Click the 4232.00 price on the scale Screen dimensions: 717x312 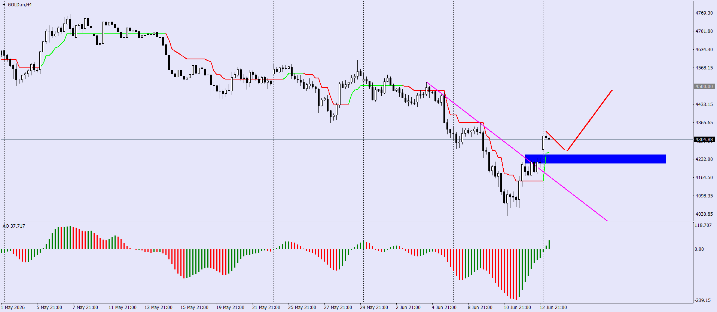pyautogui.click(x=704, y=159)
